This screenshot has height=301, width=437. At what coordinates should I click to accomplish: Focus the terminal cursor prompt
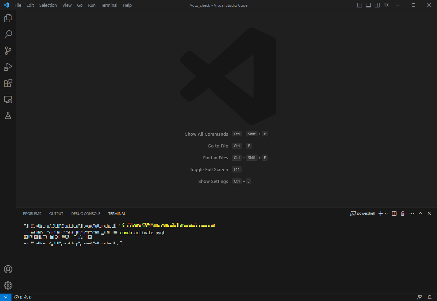tap(121, 244)
